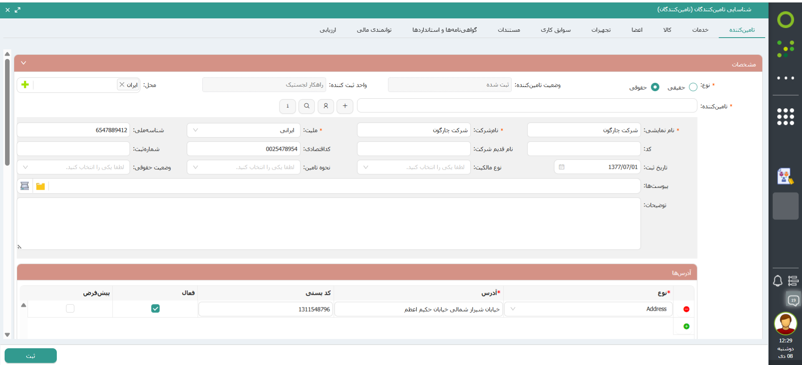802x365 pixels.
Task: Click the green plus icon beside the محل field
Action: coord(25,85)
